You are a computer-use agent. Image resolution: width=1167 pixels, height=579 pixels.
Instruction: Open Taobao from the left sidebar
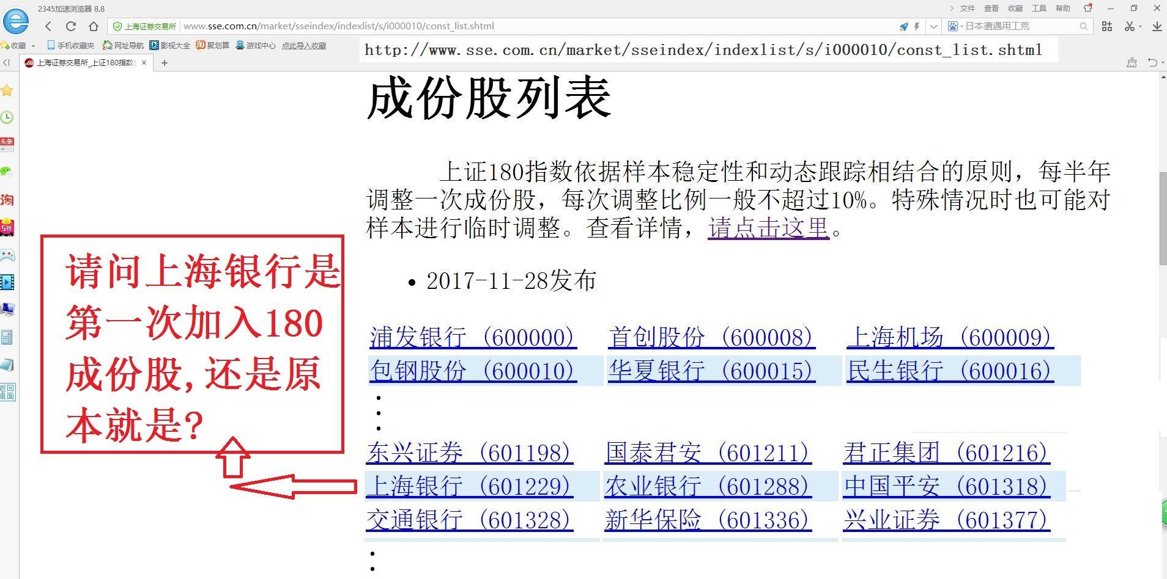click(x=8, y=200)
